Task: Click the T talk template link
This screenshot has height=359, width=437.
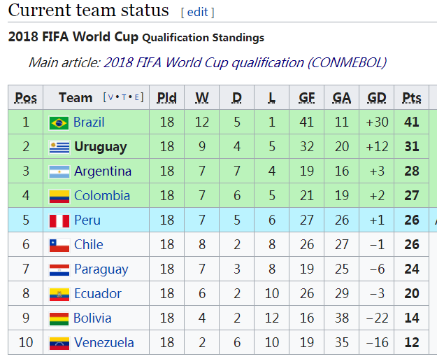Action: 124,98
